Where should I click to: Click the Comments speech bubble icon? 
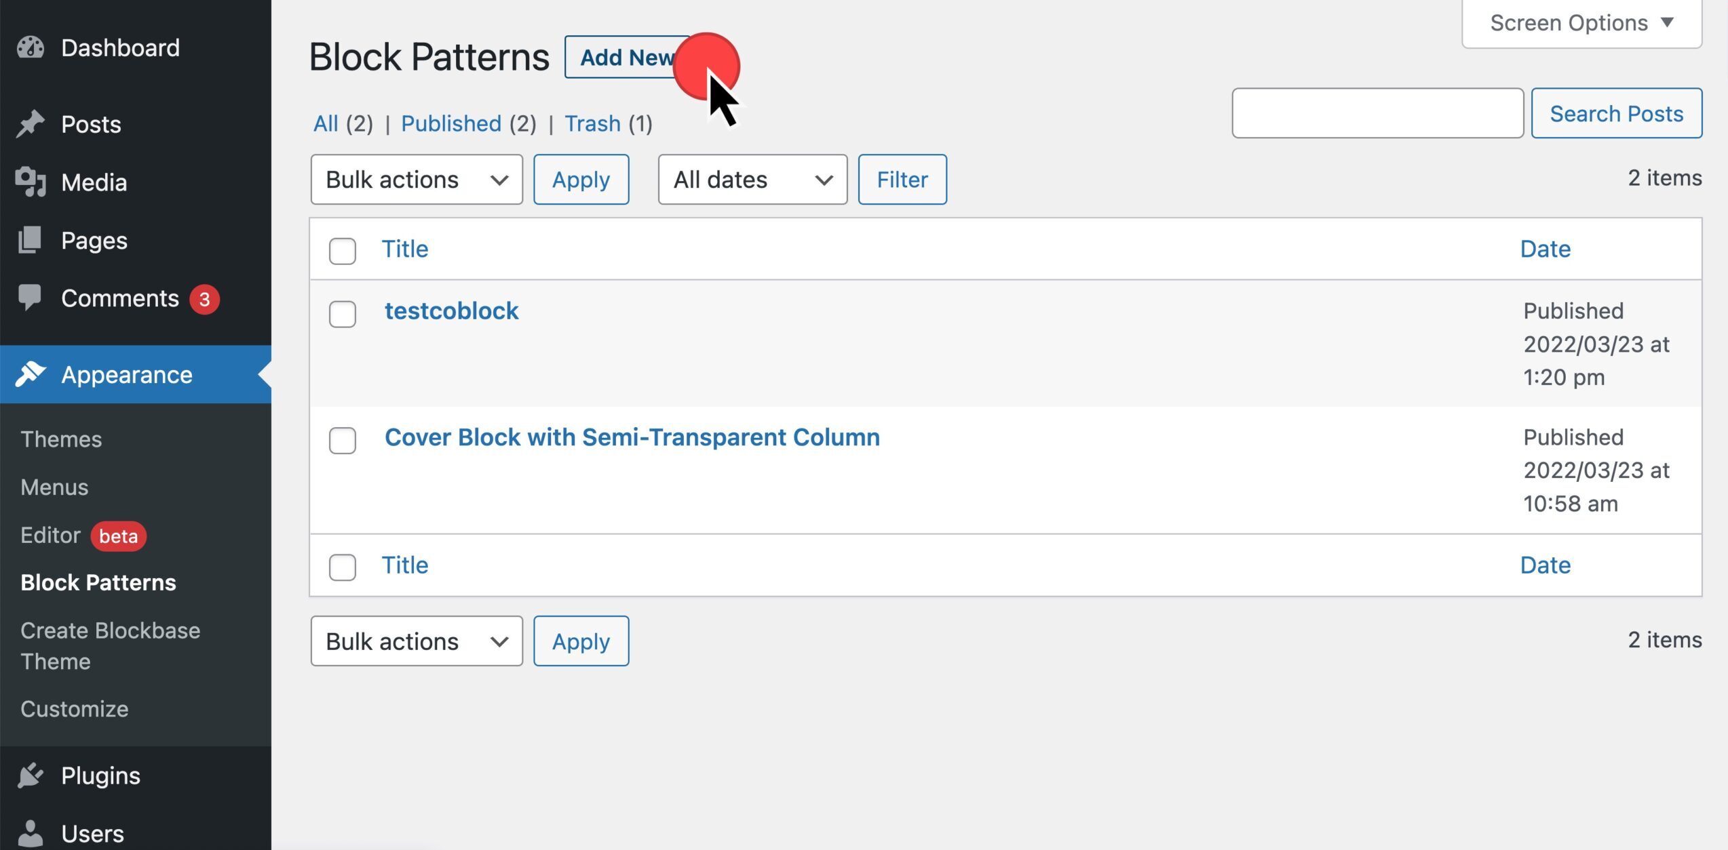[x=31, y=298]
